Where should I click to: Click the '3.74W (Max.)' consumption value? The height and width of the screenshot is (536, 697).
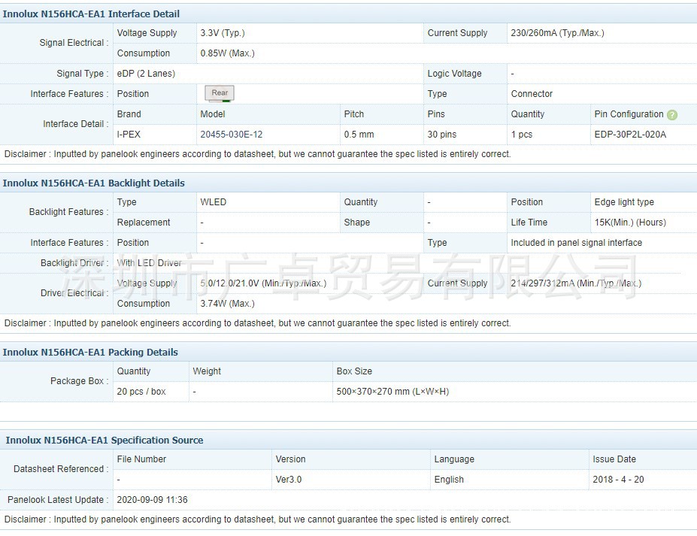(x=228, y=304)
